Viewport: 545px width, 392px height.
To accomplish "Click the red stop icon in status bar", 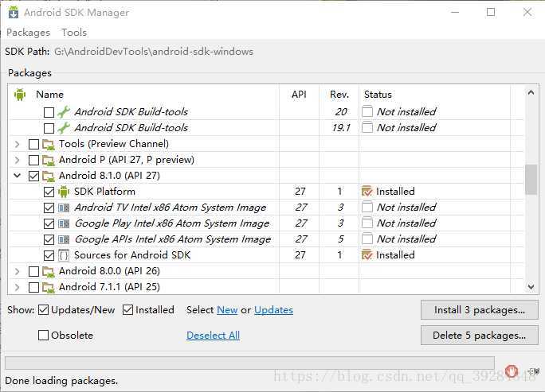I will tap(512, 371).
